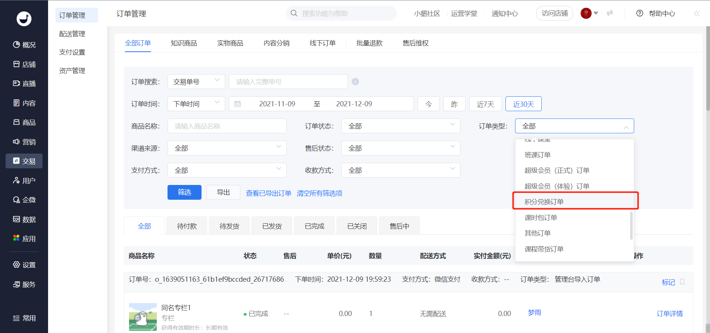The height and width of the screenshot is (333, 710).
Task: Click the dropdown list scrollbar thumb
Action: pos(631,225)
